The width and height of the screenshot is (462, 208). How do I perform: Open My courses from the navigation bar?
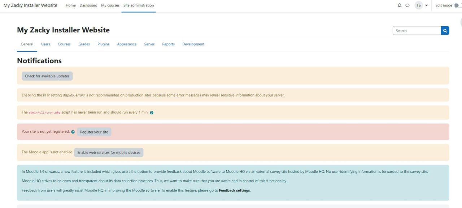[110, 5]
